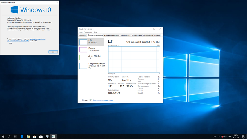247x139 pixels.
Task: Launch Microsoft Edge from the taskbar
Action: point(22,136)
